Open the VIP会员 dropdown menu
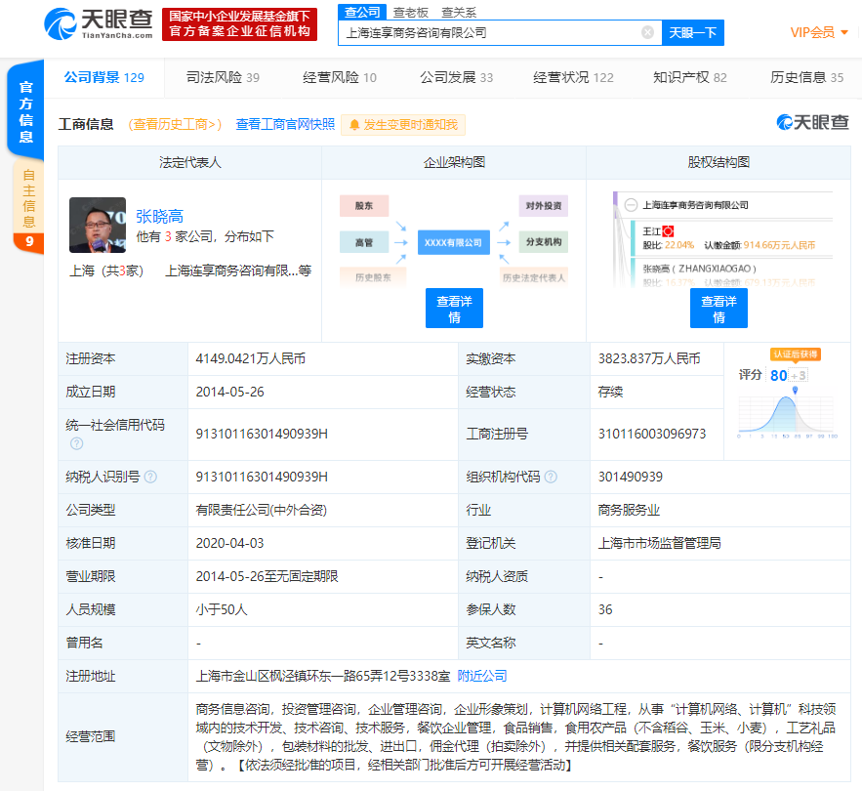The width and height of the screenshot is (862, 791). coord(820,32)
